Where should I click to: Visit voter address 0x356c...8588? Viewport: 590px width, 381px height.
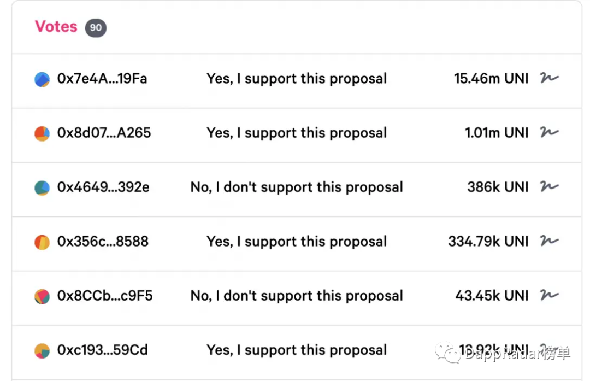[x=103, y=241]
